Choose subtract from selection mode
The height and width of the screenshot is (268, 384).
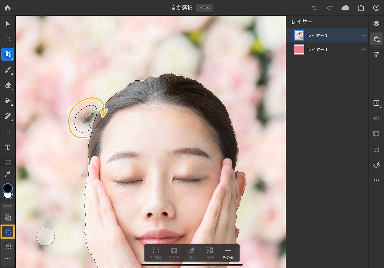tap(8, 232)
